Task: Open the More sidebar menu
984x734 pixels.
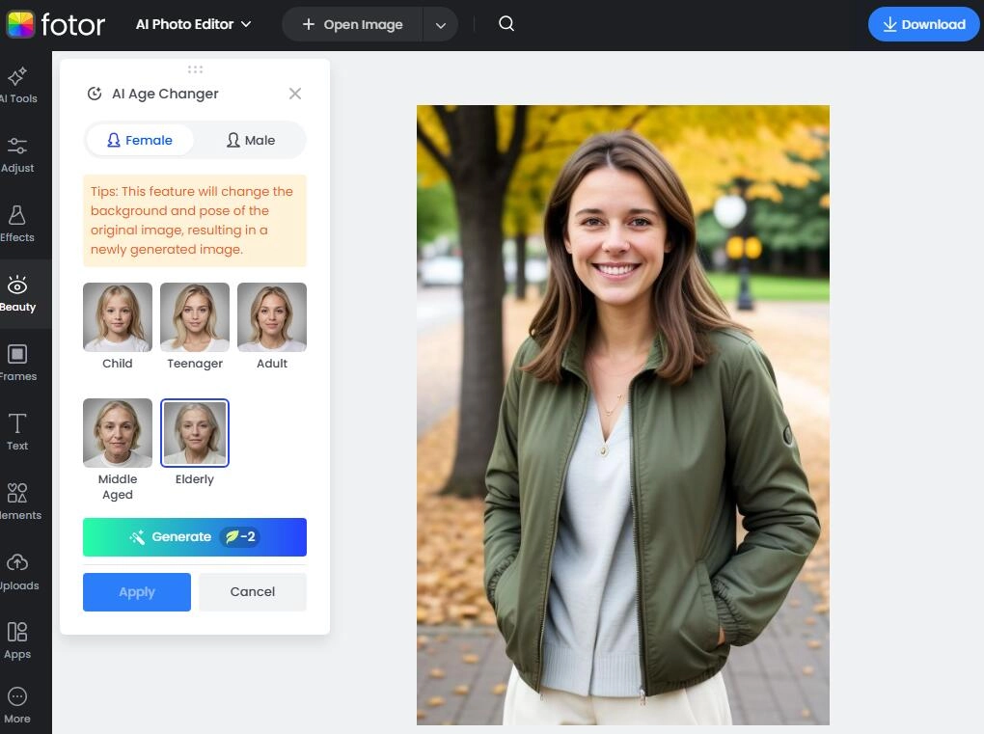Action: [17, 704]
